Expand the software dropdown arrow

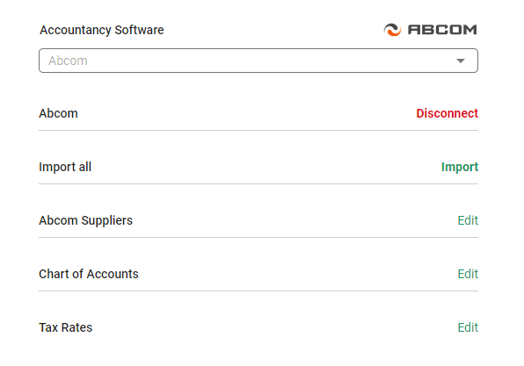(x=461, y=61)
